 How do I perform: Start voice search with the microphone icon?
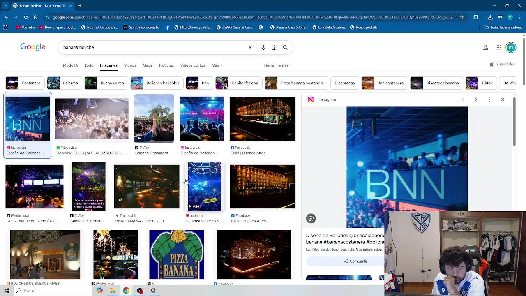(x=263, y=47)
